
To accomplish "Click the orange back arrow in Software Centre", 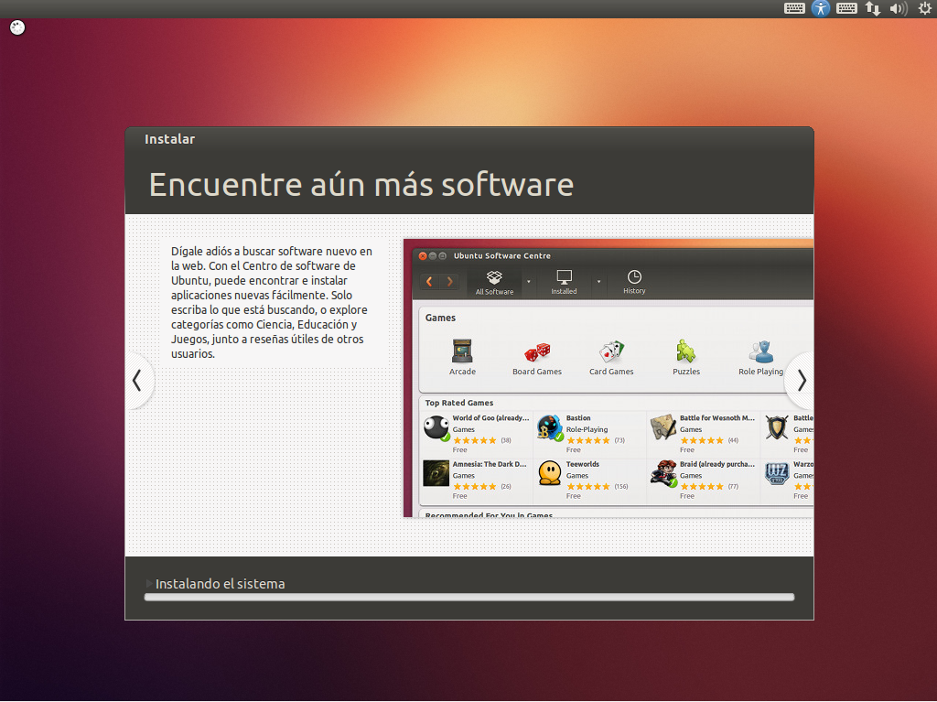I will point(429,281).
